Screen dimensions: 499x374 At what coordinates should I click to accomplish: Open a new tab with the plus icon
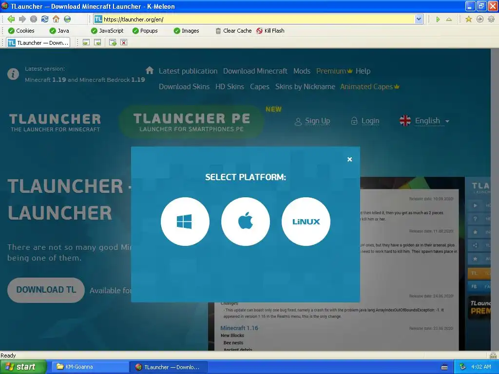tap(113, 43)
